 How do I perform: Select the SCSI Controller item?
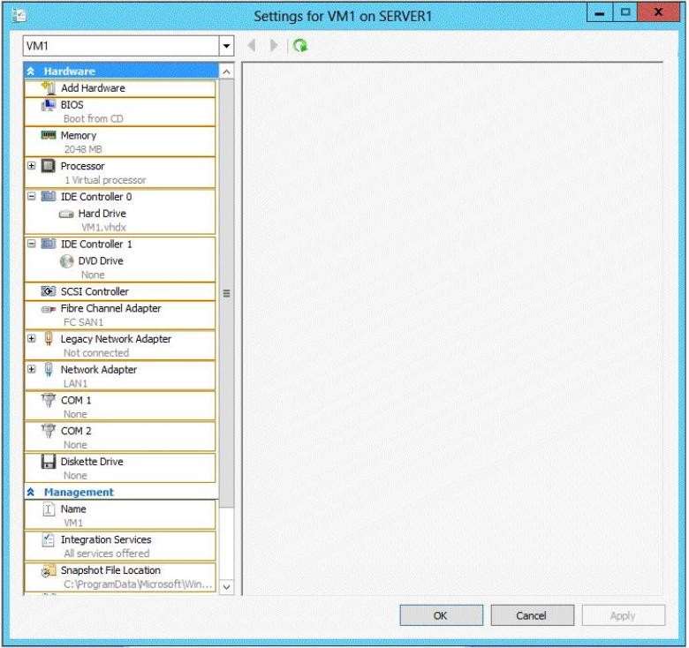[x=120, y=291]
